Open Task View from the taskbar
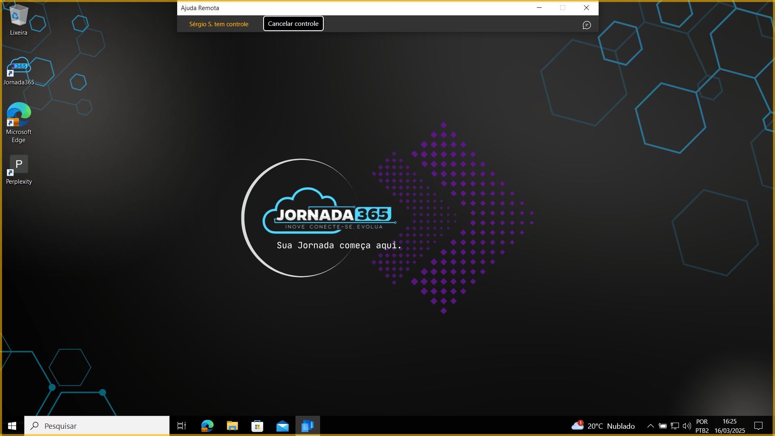Viewport: 775px width, 436px height. [x=182, y=426]
